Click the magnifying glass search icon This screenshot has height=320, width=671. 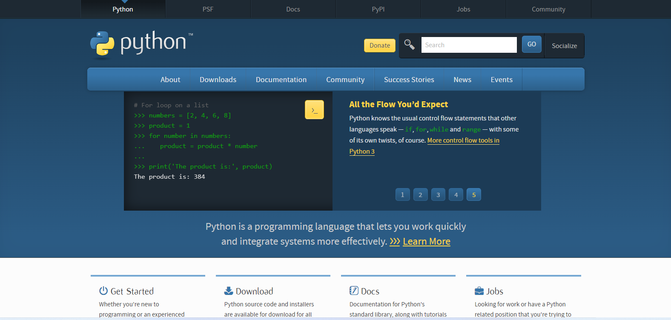[409, 45]
